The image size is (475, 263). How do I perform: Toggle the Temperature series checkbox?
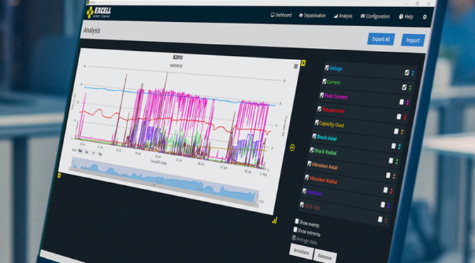pos(319,109)
